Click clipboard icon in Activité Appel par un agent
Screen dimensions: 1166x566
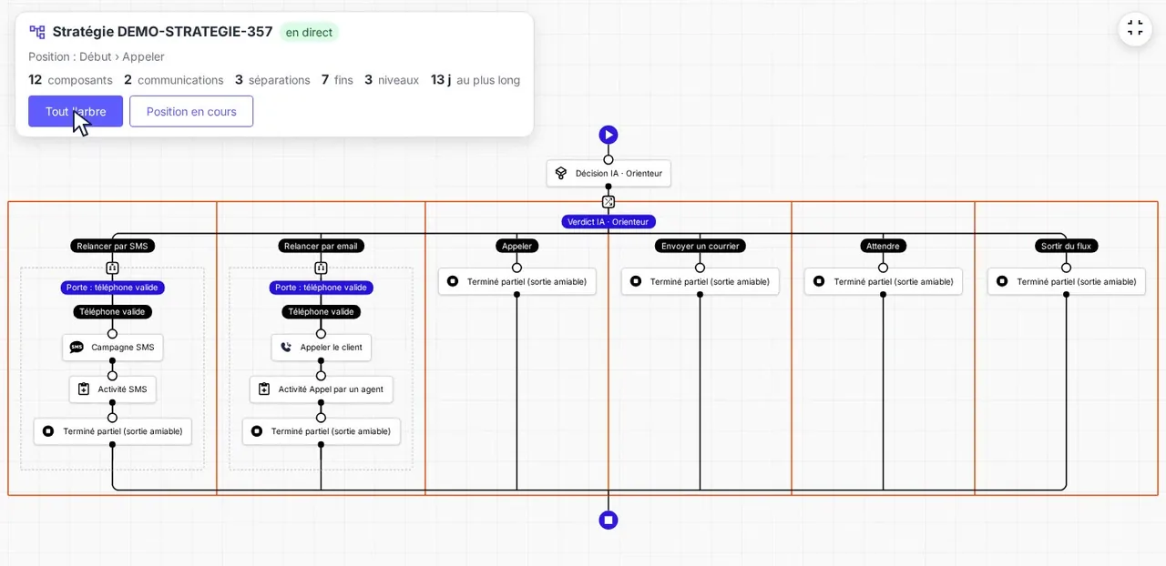coord(264,389)
